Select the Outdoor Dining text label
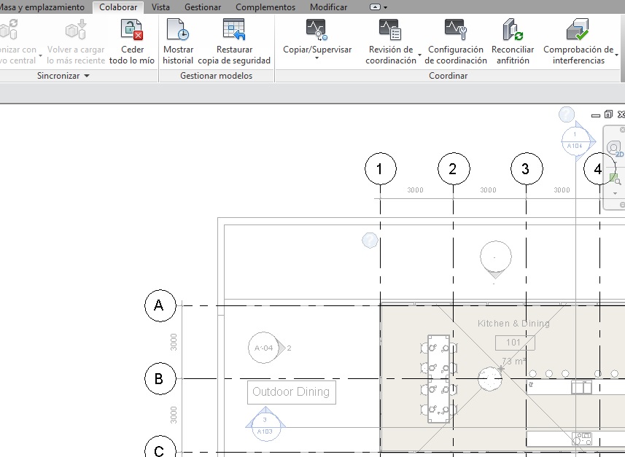625x457 pixels. [x=291, y=391]
